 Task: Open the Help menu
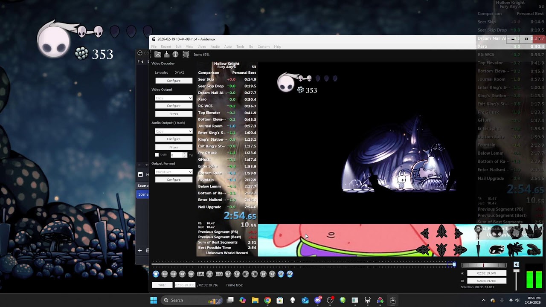click(278, 46)
